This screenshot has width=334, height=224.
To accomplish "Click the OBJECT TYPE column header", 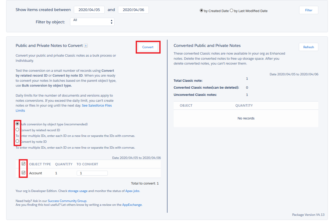I will point(40,164).
